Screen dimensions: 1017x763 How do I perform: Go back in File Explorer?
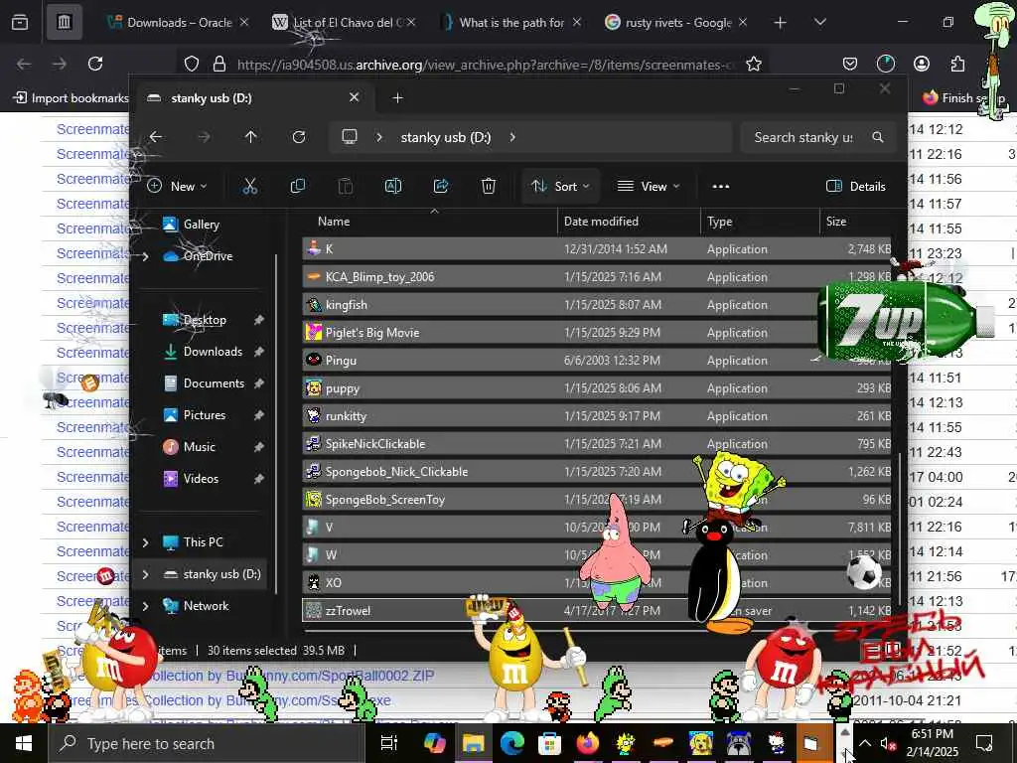[x=156, y=137]
